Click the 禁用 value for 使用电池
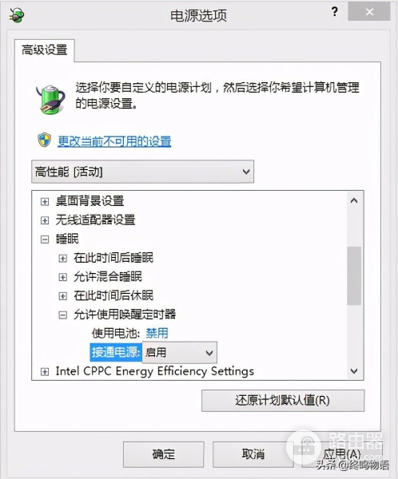The width and height of the screenshot is (398, 479). pos(157,333)
